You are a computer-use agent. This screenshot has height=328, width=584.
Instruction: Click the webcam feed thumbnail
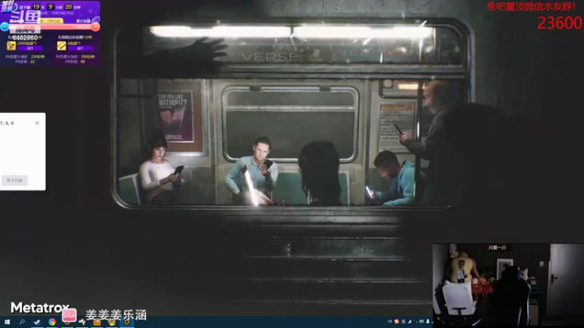[508, 286]
